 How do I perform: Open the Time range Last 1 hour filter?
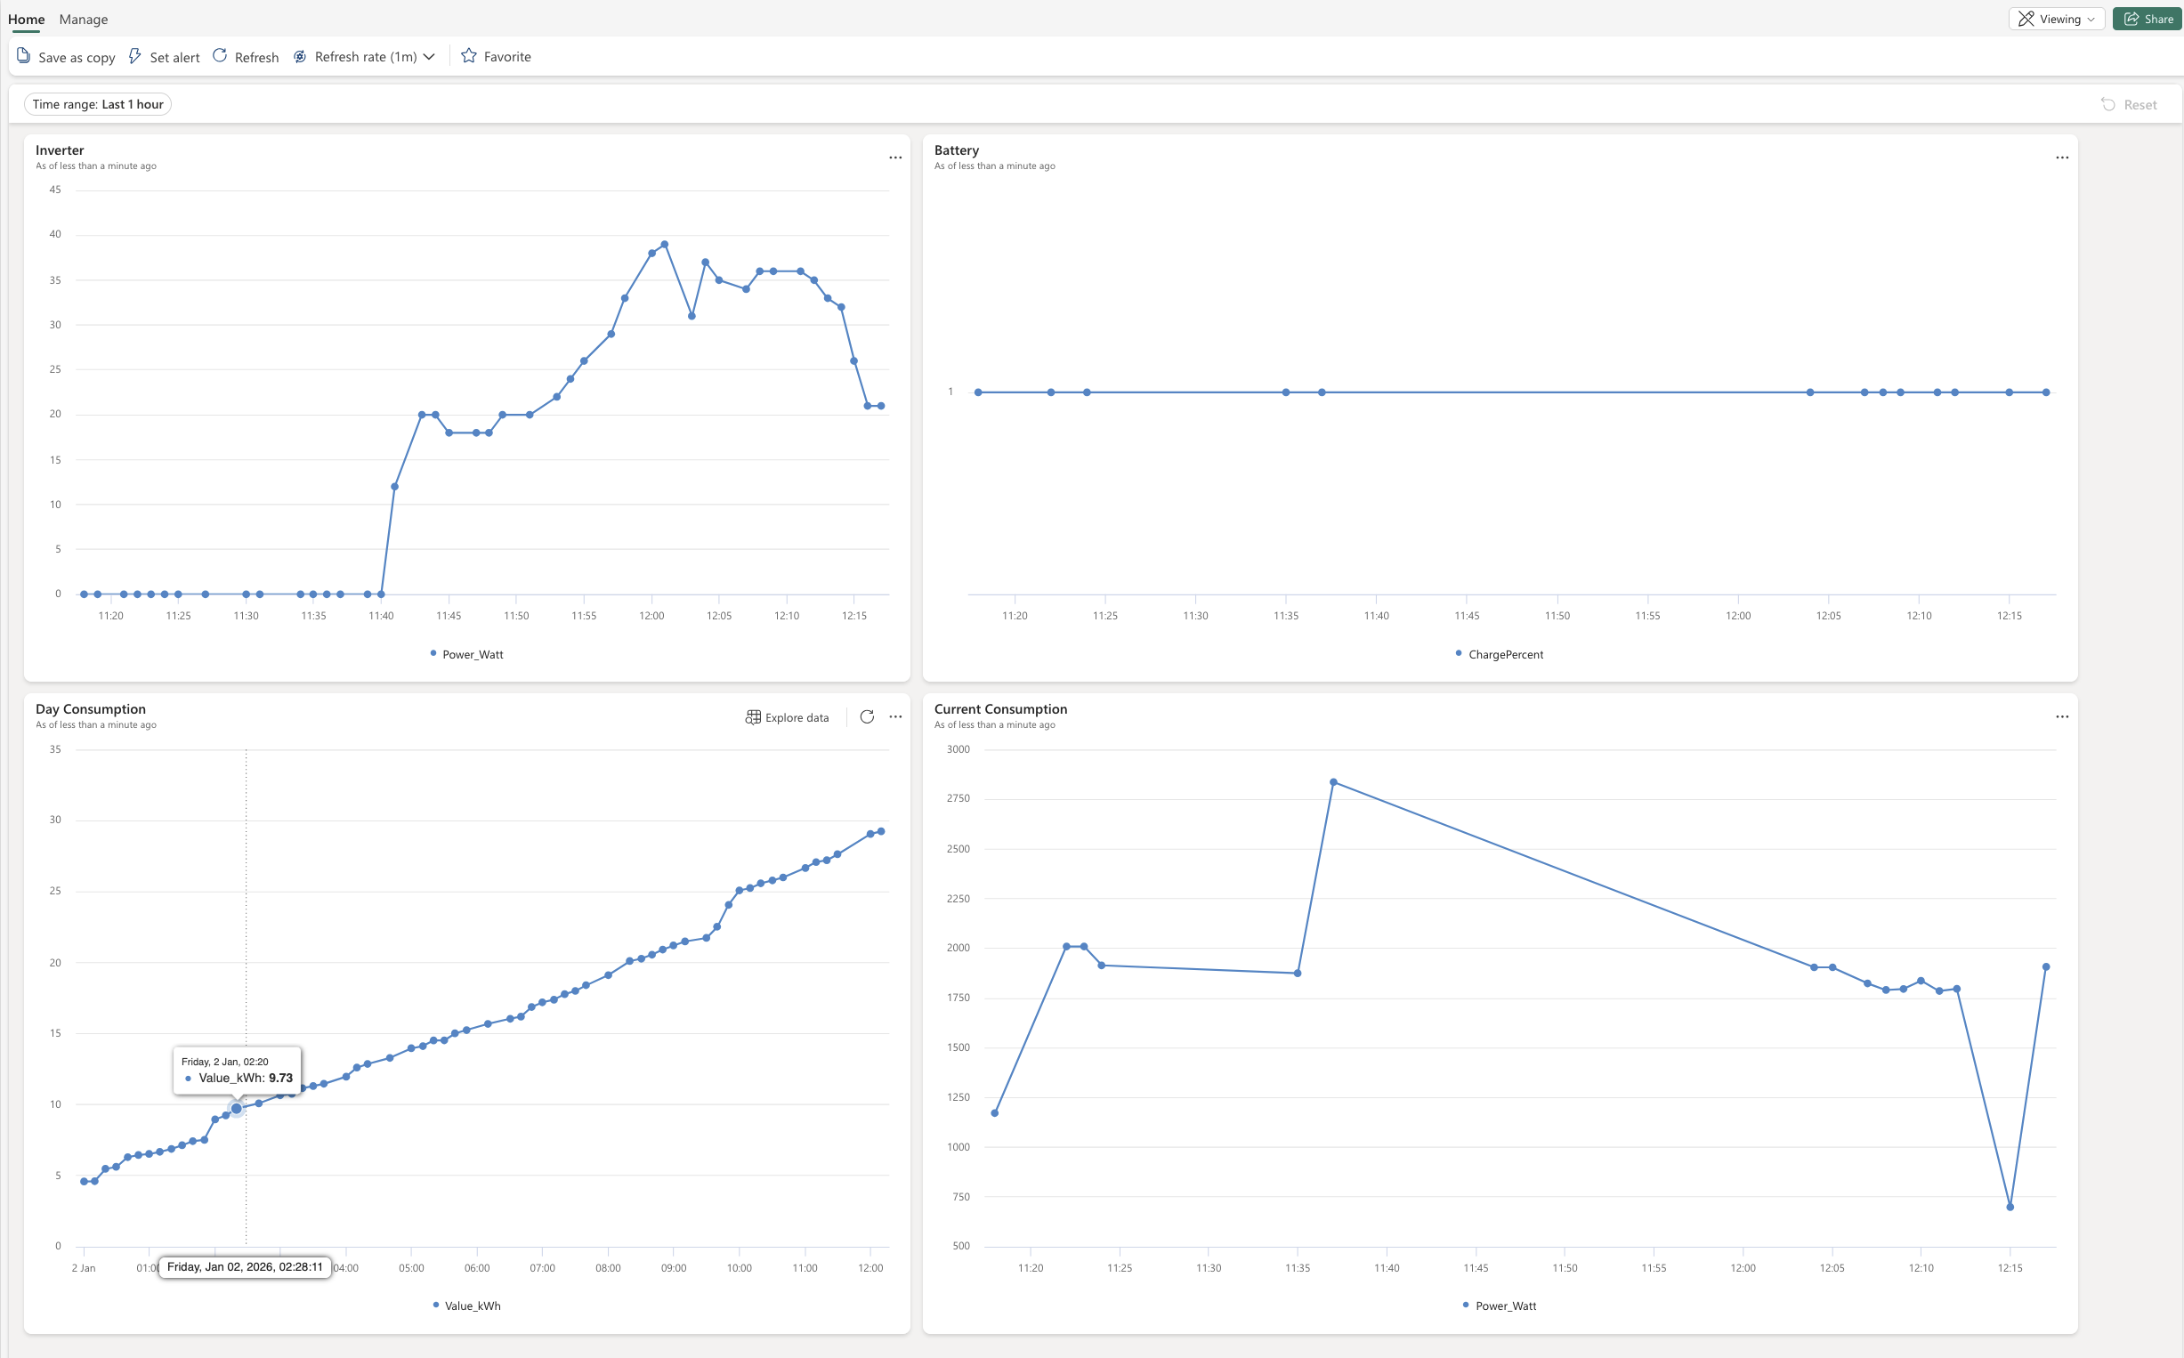[98, 104]
